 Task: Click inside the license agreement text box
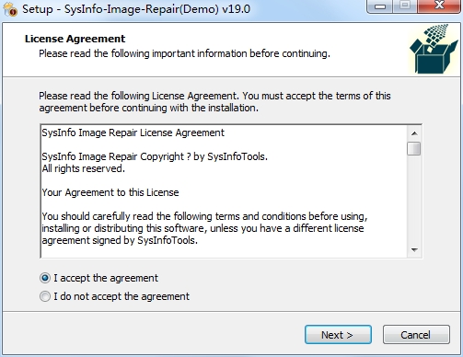pyautogui.click(x=224, y=191)
